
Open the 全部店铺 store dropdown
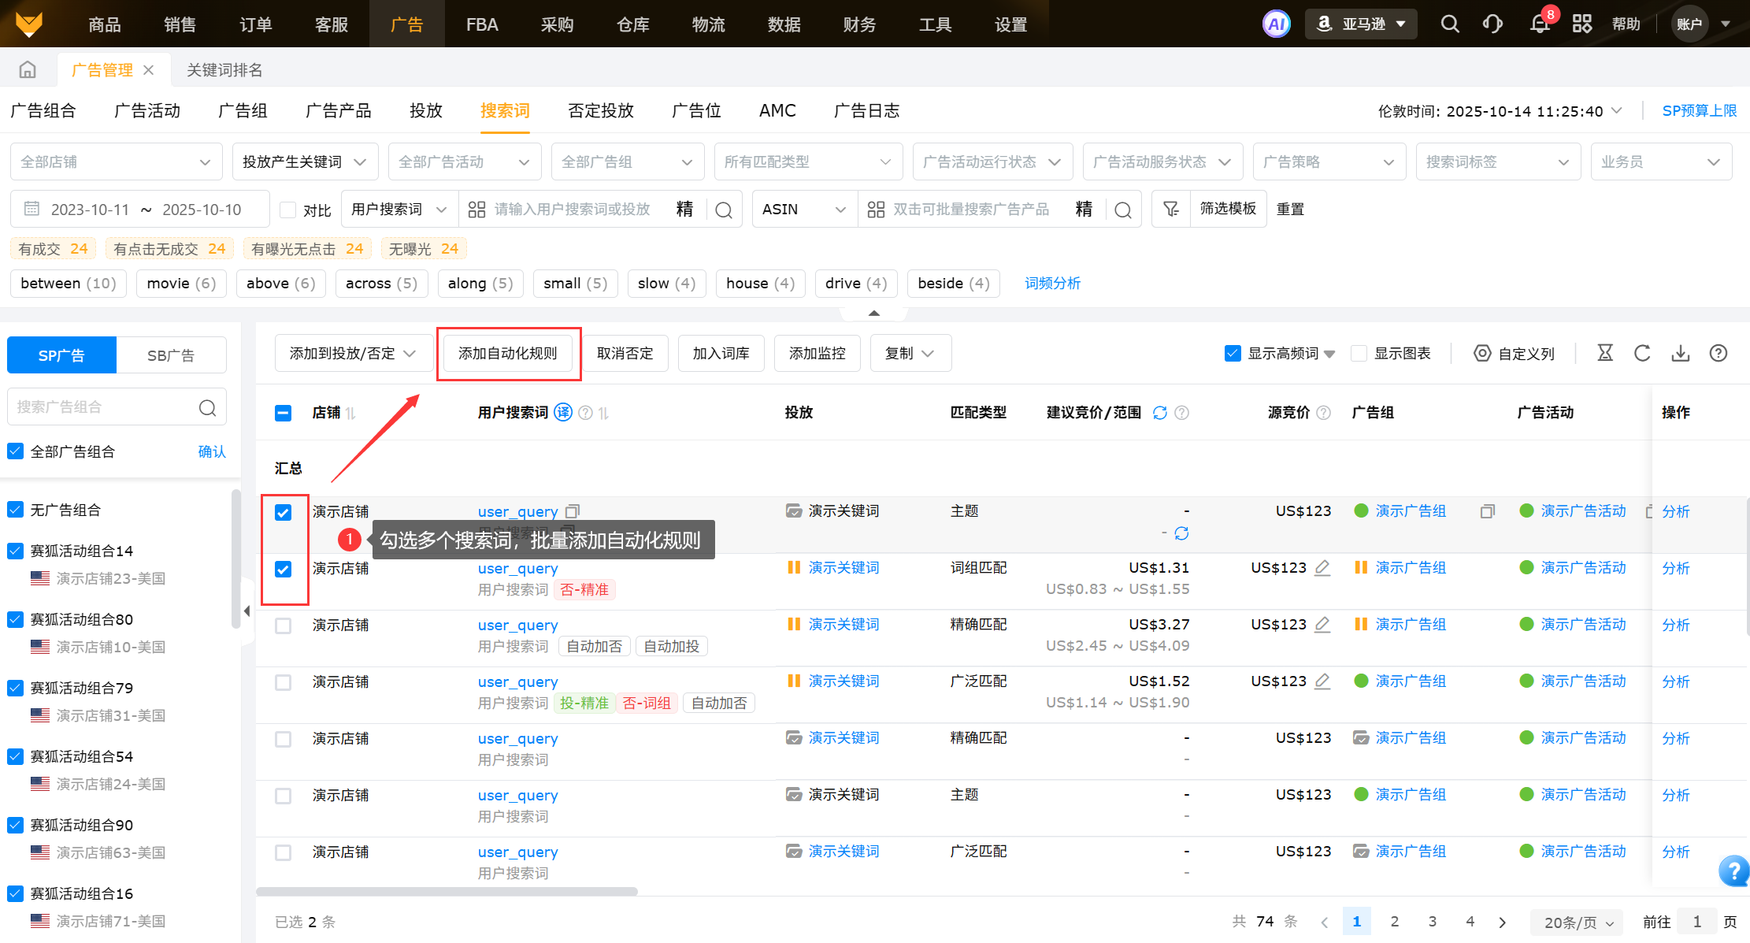[116, 161]
